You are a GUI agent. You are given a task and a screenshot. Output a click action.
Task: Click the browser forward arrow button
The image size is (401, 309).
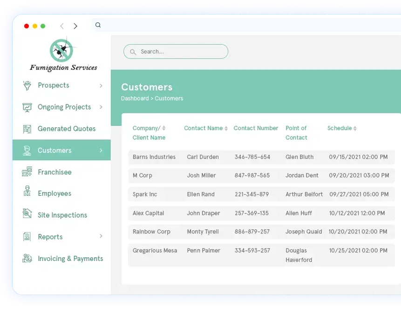pyautogui.click(x=75, y=26)
